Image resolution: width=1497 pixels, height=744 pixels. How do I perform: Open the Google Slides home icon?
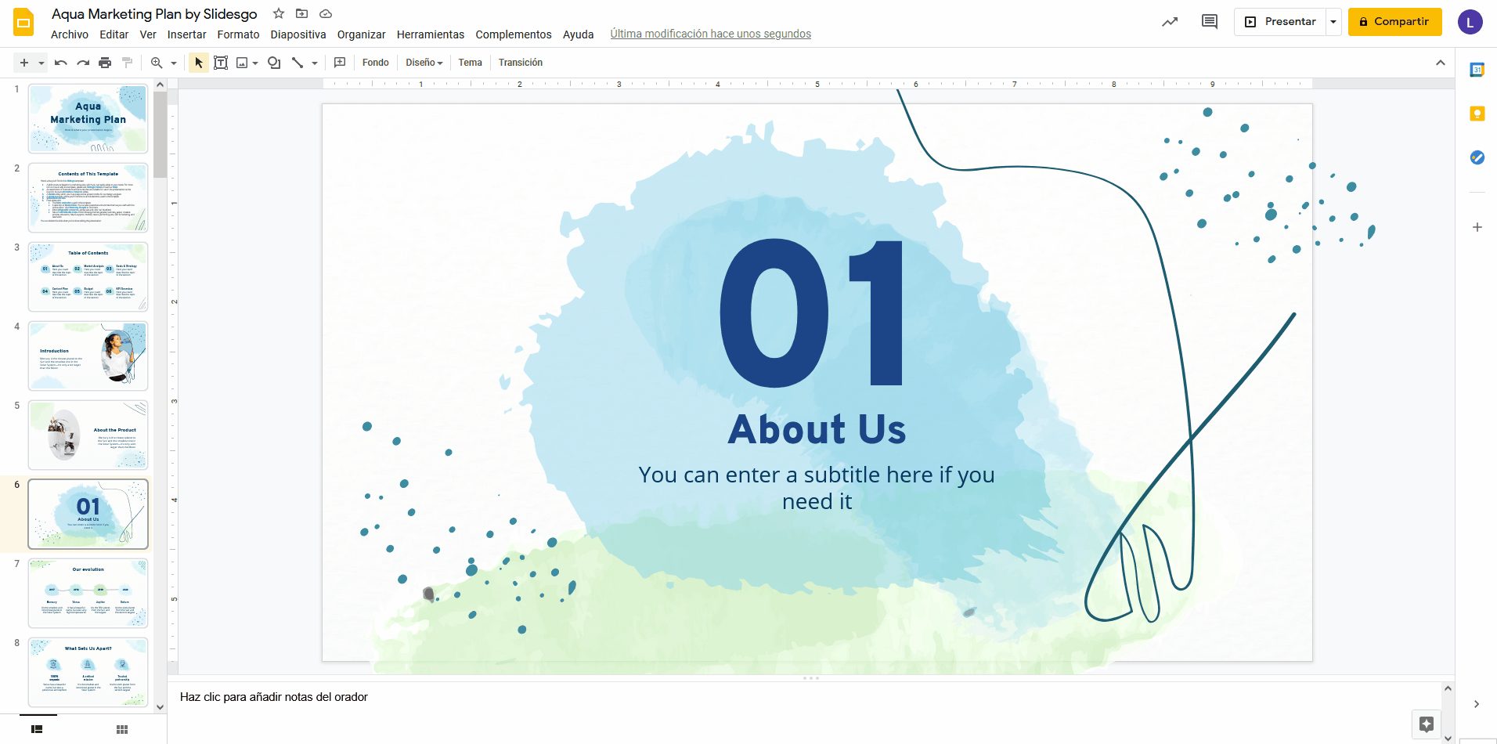[x=23, y=22]
